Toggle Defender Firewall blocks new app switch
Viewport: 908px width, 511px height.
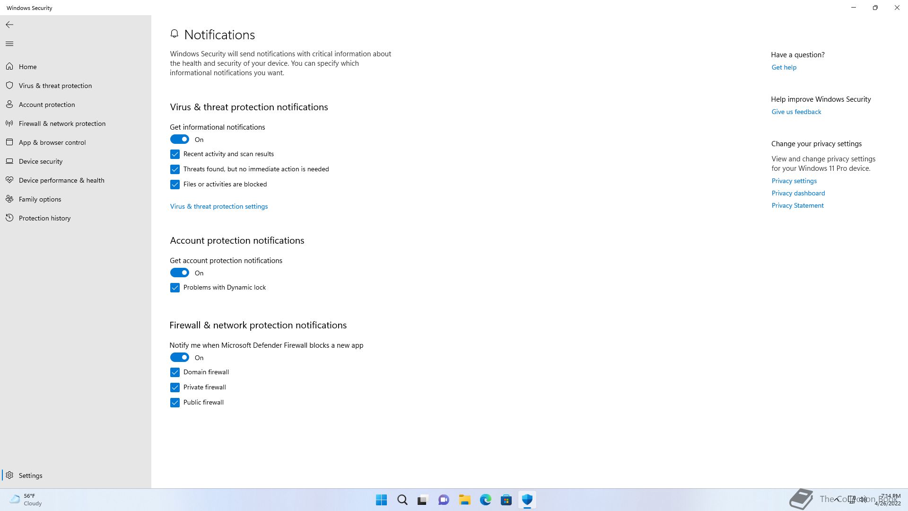[180, 358]
